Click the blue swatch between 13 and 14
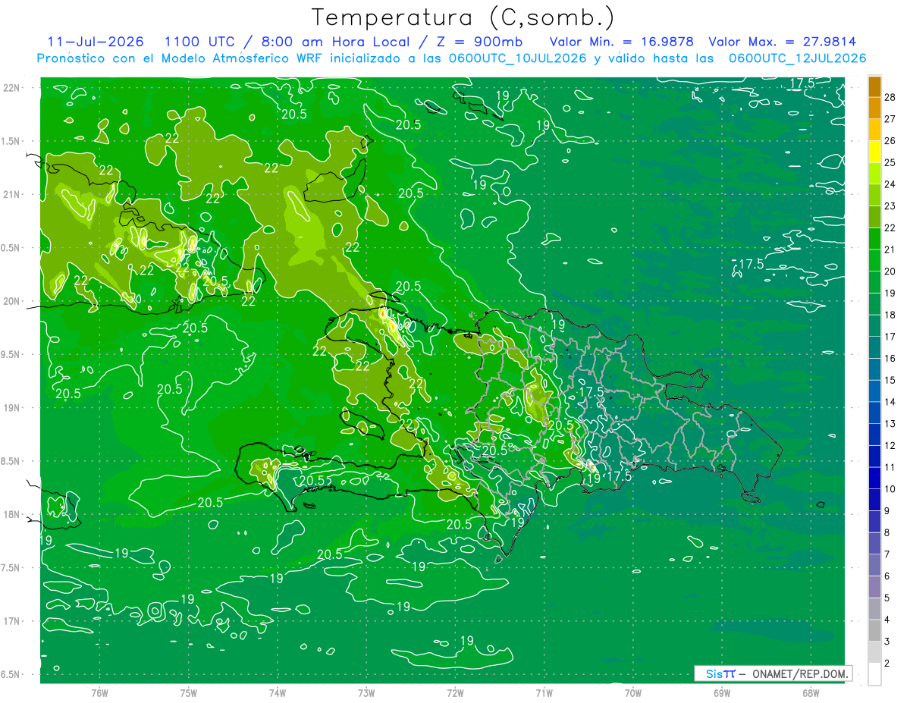910x703 pixels. coord(874,413)
